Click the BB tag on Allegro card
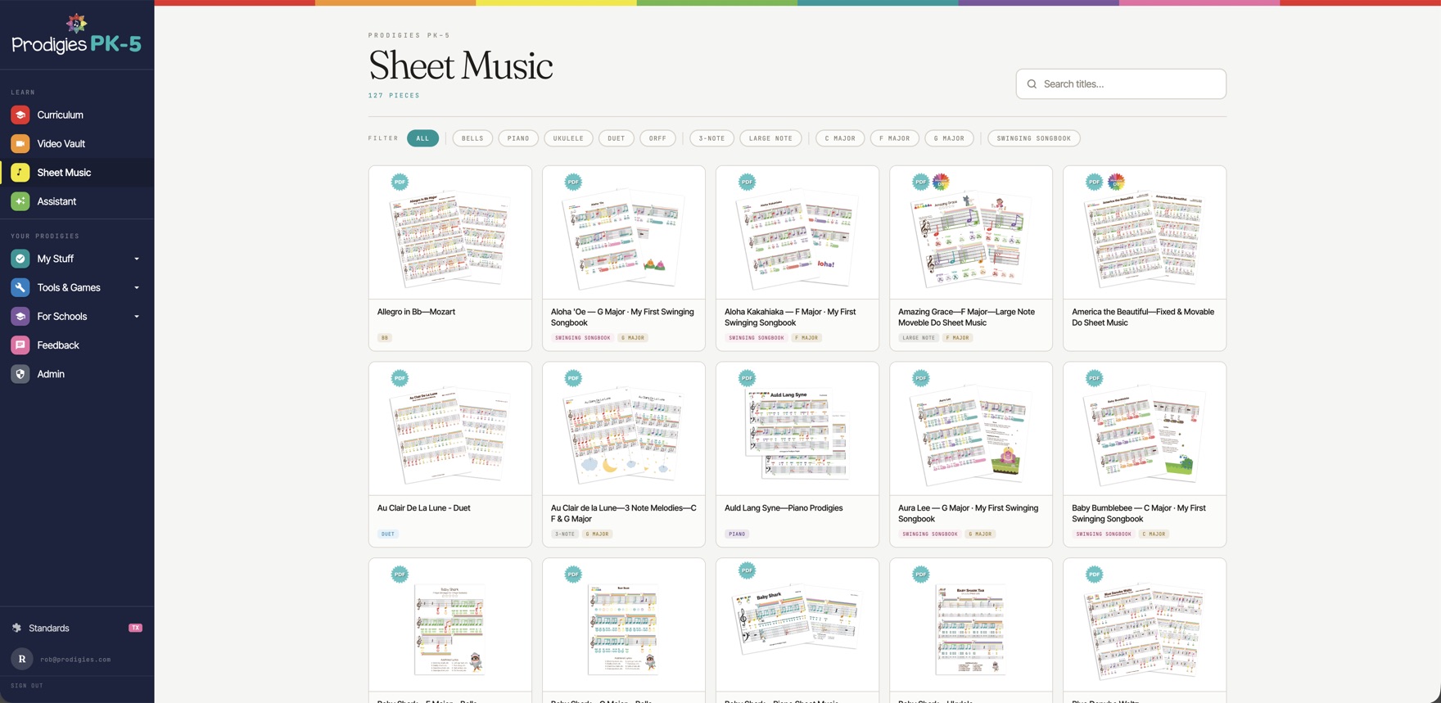The width and height of the screenshot is (1441, 703). pos(385,338)
